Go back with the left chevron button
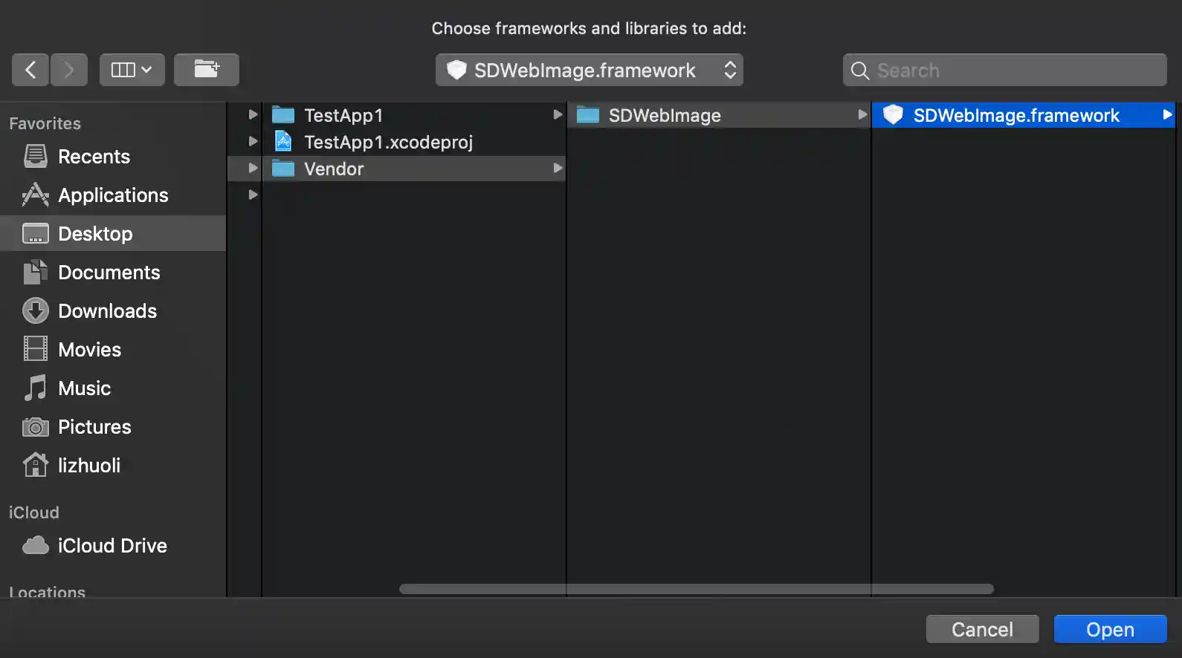 click(x=30, y=70)
